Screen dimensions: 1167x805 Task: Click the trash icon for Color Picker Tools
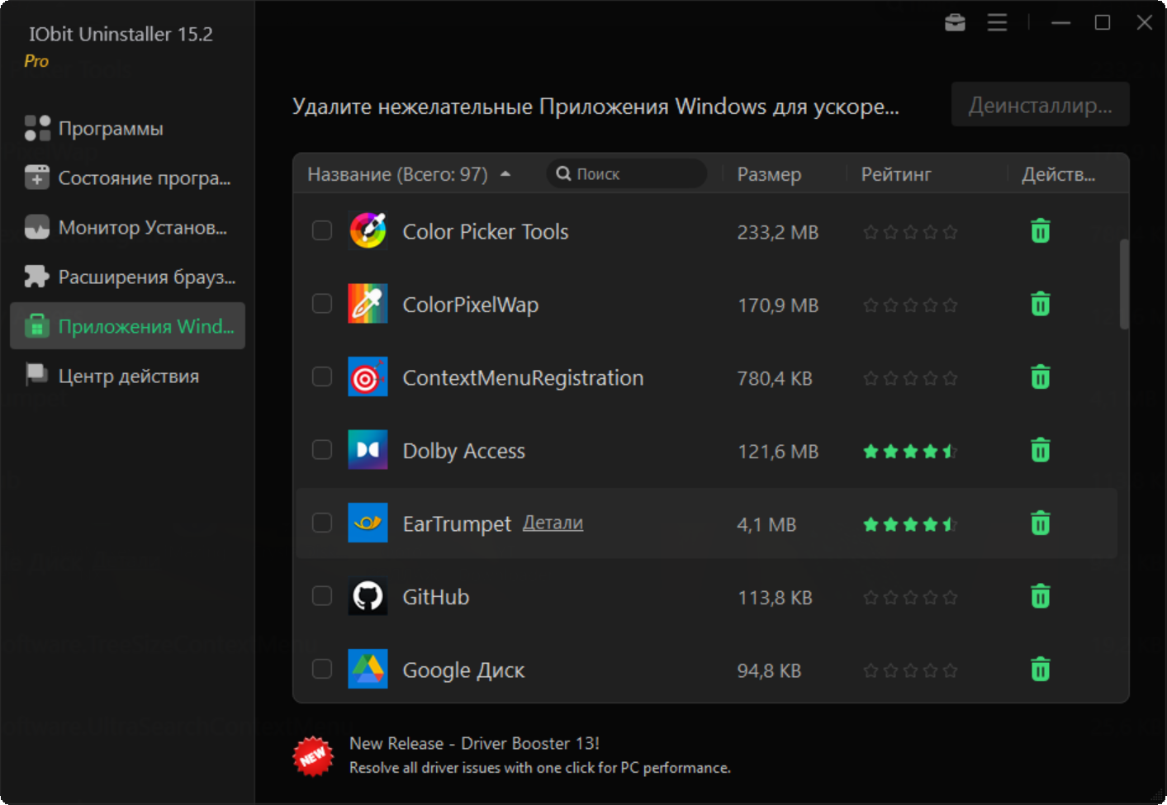click(1040, 231)
